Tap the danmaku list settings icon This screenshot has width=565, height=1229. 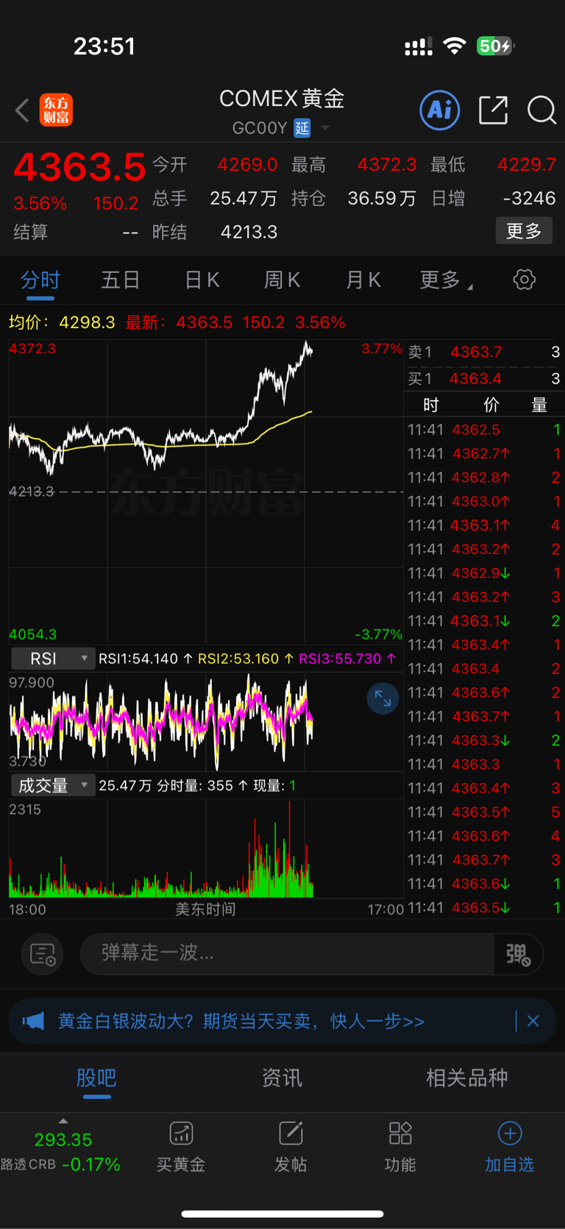click(43, 954)
